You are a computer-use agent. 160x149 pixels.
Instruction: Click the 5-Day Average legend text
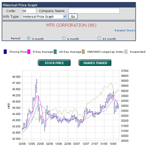43,52
